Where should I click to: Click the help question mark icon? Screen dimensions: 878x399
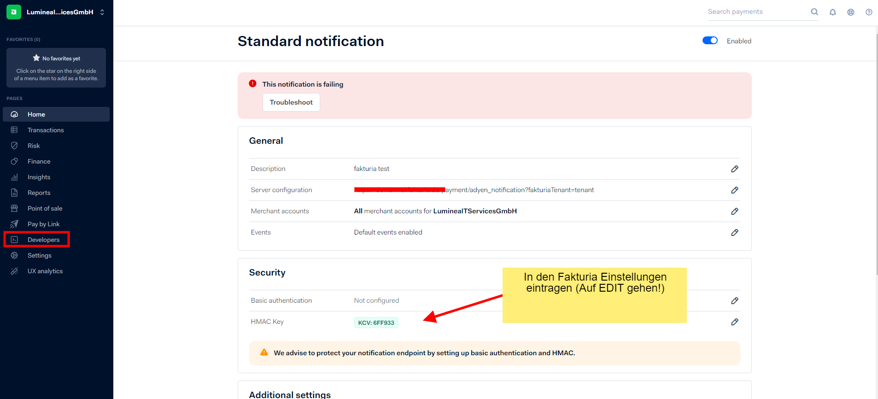coord(868,12)
